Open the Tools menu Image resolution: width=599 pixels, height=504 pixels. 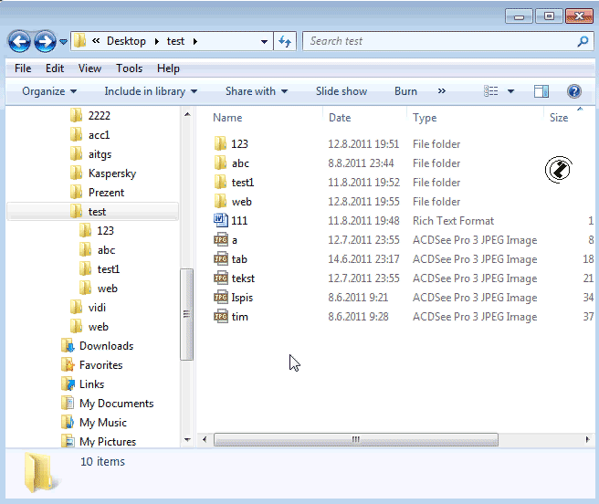[x=129, y=68]
